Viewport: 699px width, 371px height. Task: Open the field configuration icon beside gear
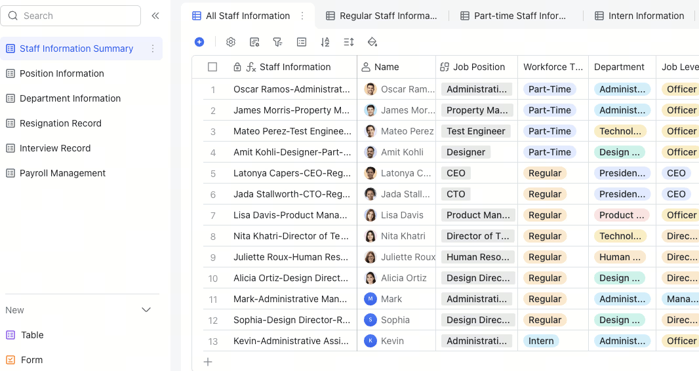pos(254,42)
